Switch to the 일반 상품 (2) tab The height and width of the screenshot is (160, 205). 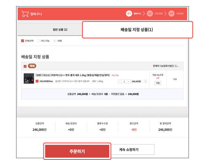coord(60,30)
